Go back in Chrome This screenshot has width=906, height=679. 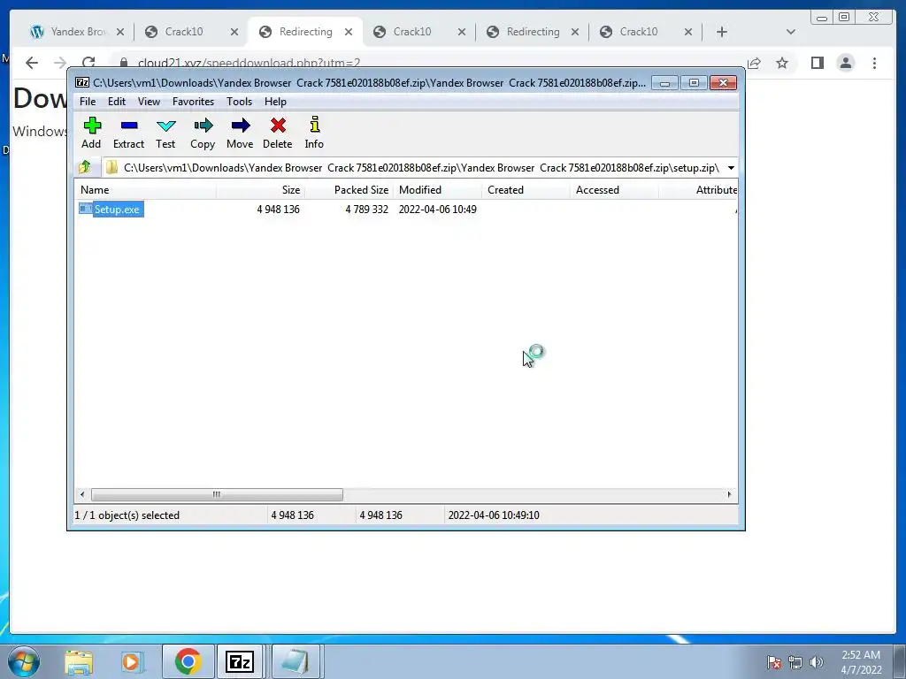[x=32, y=63]
